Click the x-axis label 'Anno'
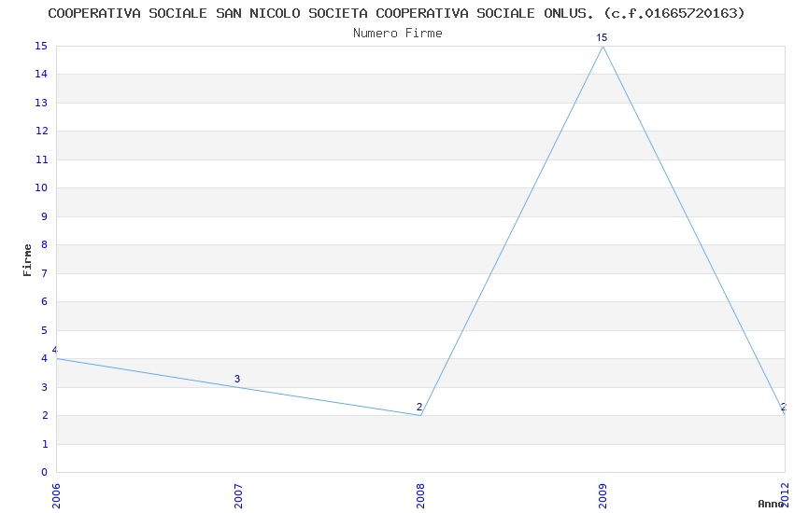794x513 pixels. coord(771,504)
